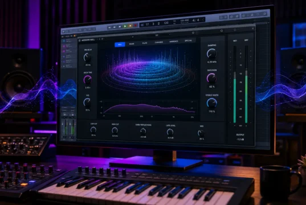Click the yellow stop button in transport

tap(130, 26)
